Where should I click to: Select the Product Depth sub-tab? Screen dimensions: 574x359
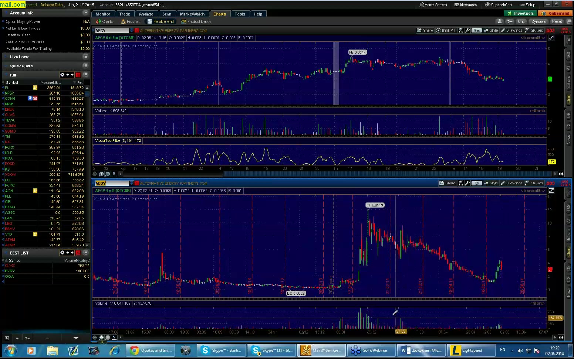pyautogui.click(x=196, y=21)
